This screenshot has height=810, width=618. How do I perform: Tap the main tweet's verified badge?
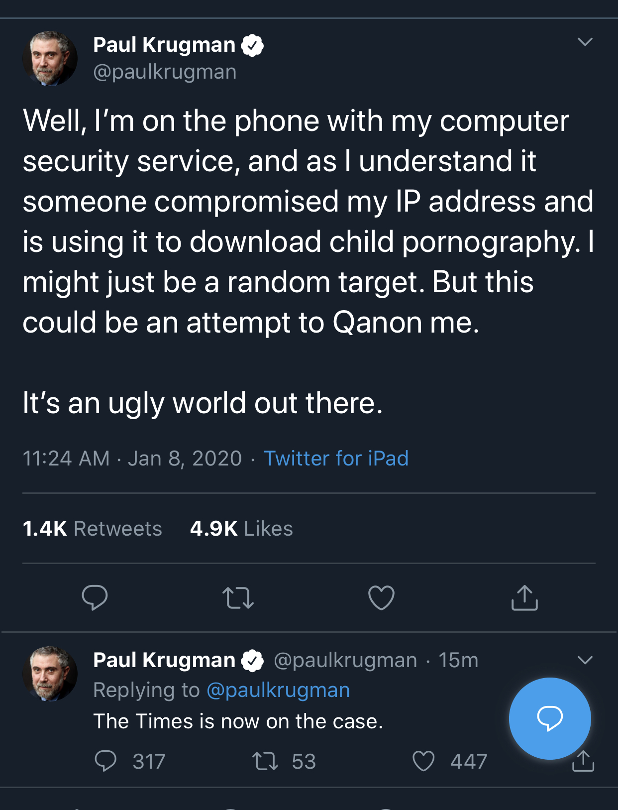tap(252, 45)
